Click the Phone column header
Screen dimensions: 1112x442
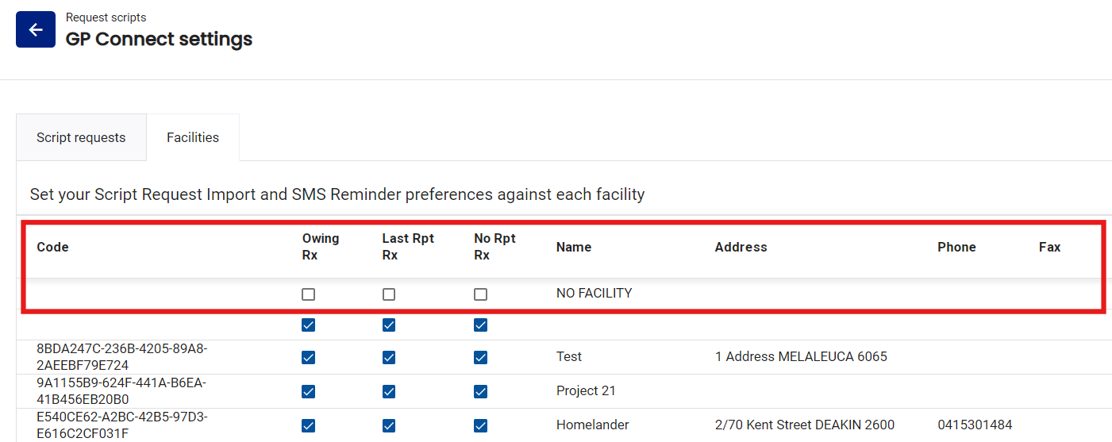(x=956, y=247)
